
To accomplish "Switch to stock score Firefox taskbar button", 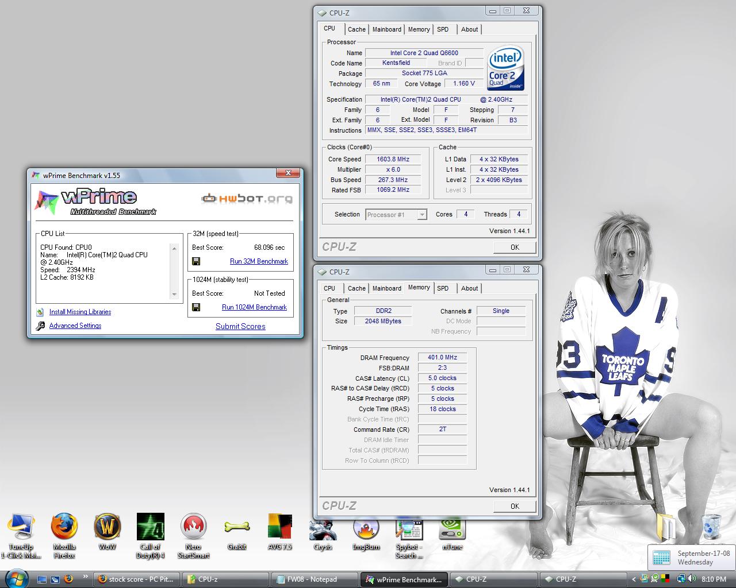I will (x=137, y=579).
